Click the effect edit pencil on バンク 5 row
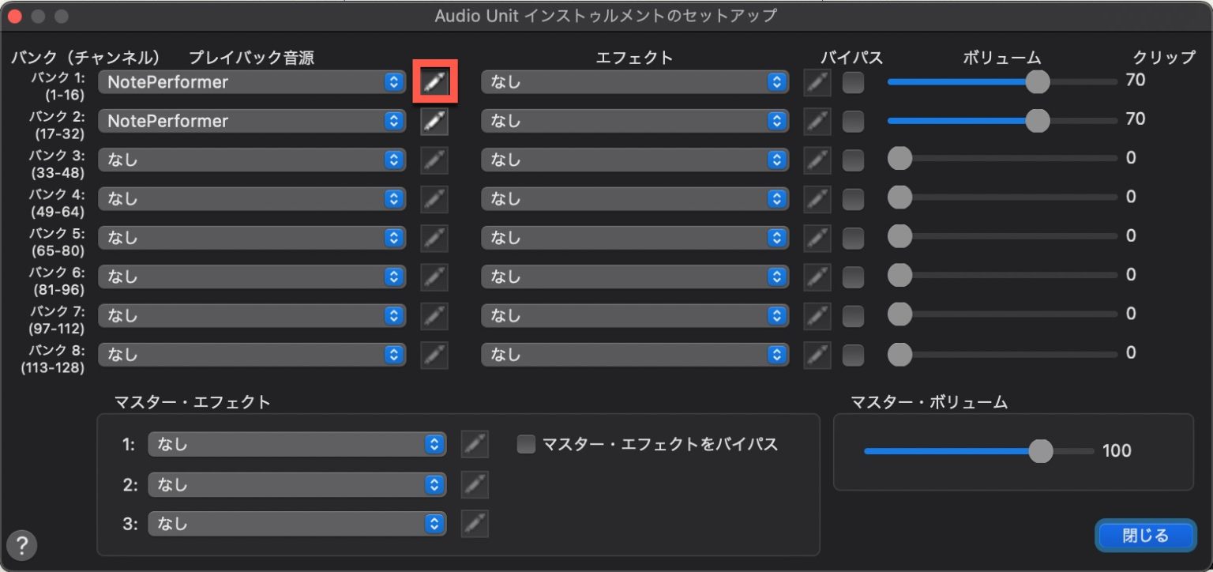The width and height of the screenshot is (1213, 572). (x=817, y=237)
